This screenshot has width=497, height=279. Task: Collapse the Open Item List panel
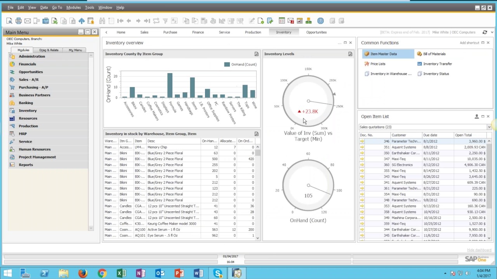[483, 116]
